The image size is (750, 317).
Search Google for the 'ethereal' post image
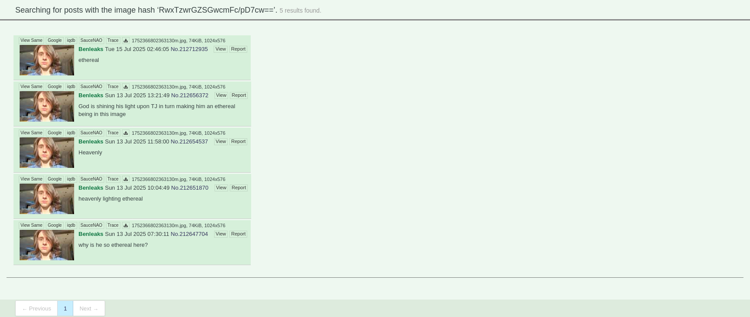coord(55,41)
